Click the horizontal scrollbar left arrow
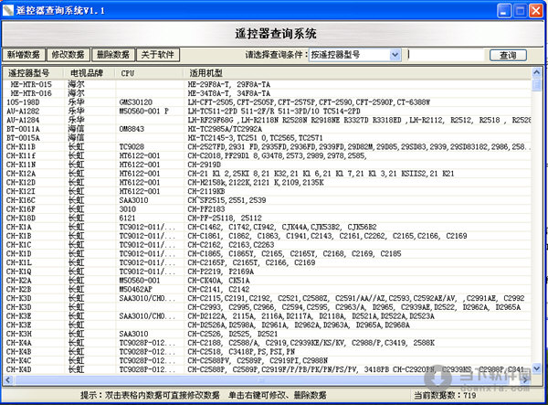Image resolution: width=548 pixels, height=405 pixels. [x=8, y=379]
